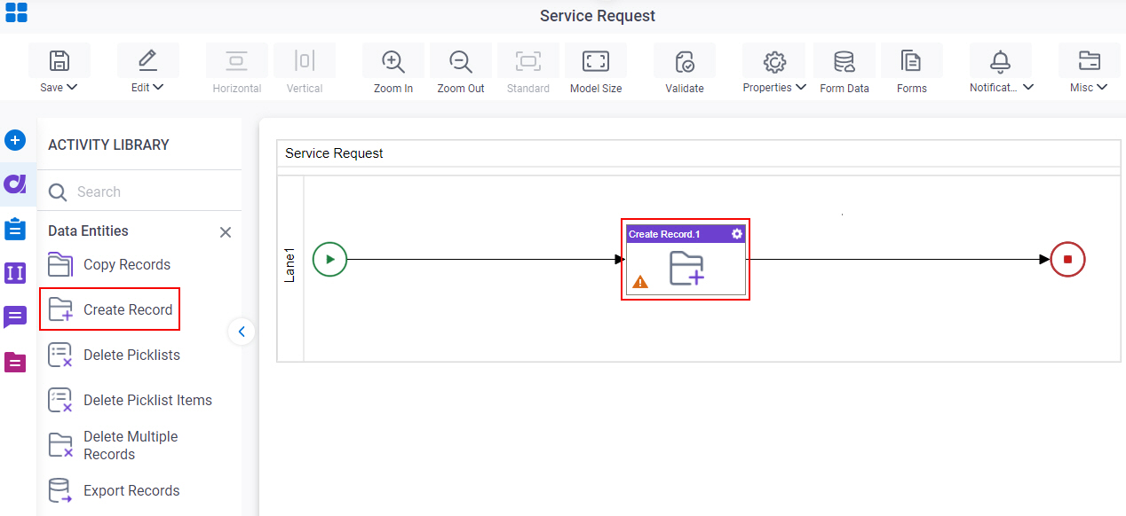Viewport: 1126px width, 516px height.
Task: Select the Create Record.1 activity title
Action: pos(664,234)
